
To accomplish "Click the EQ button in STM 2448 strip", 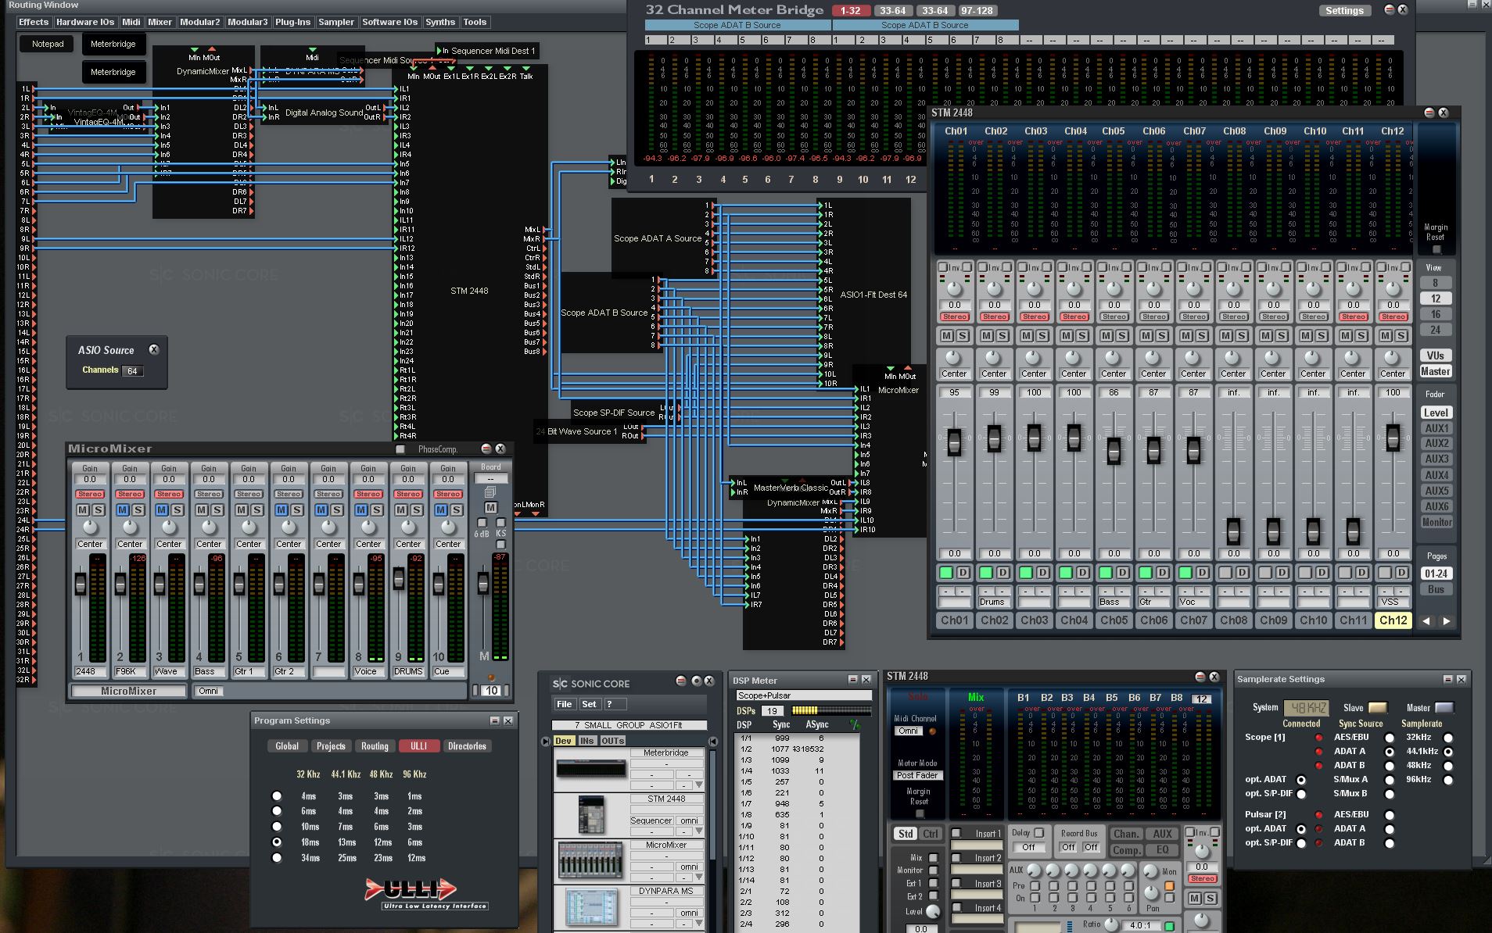I will click(1162, 850).
